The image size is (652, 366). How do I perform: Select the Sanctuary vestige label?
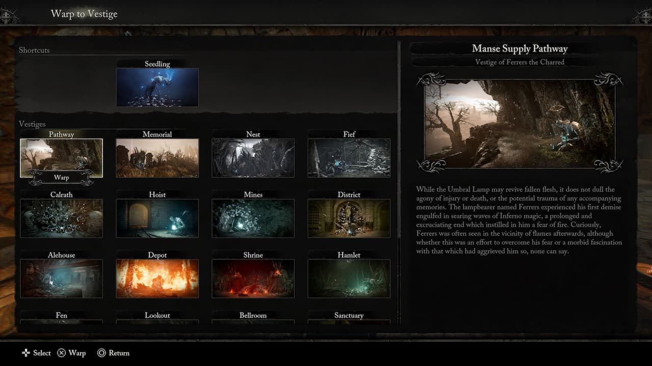(x=349, y=316)
